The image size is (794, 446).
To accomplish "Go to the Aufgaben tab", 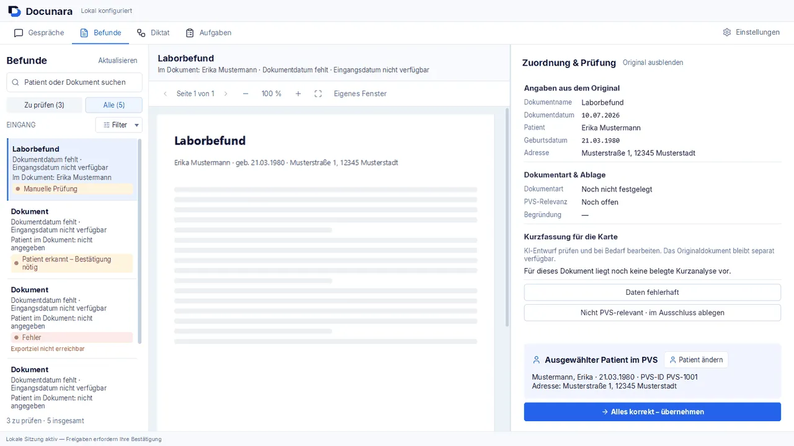I will tap(208, 33).
